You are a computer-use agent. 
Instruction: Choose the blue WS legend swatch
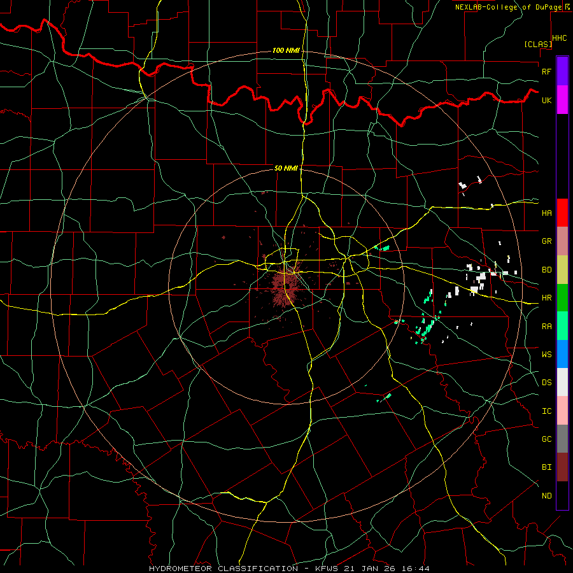(x=562, y=354)
